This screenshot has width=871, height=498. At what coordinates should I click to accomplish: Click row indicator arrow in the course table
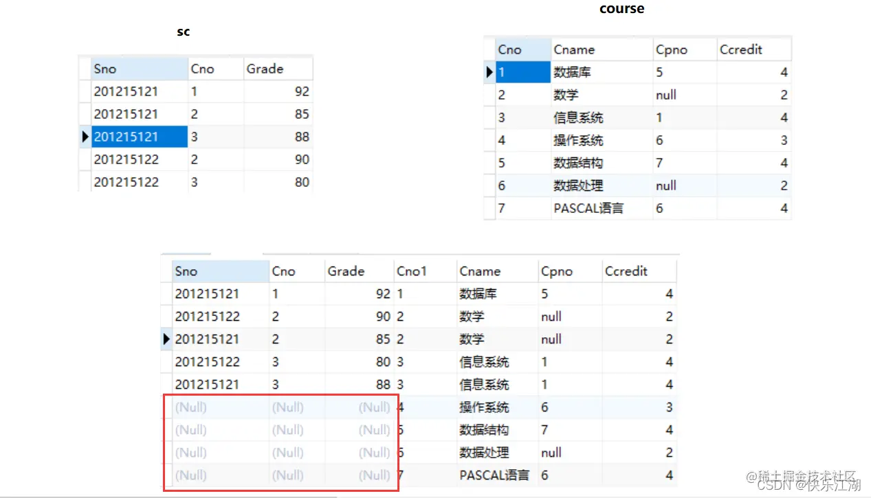click(489, 72)
